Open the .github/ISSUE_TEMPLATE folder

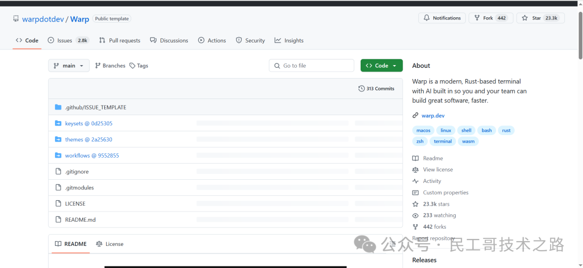96,108
